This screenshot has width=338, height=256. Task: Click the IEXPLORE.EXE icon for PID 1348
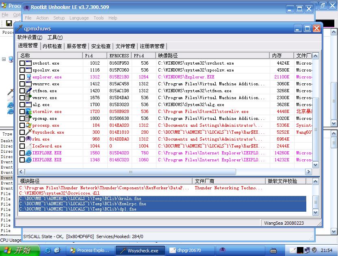[x=28, y=160]
